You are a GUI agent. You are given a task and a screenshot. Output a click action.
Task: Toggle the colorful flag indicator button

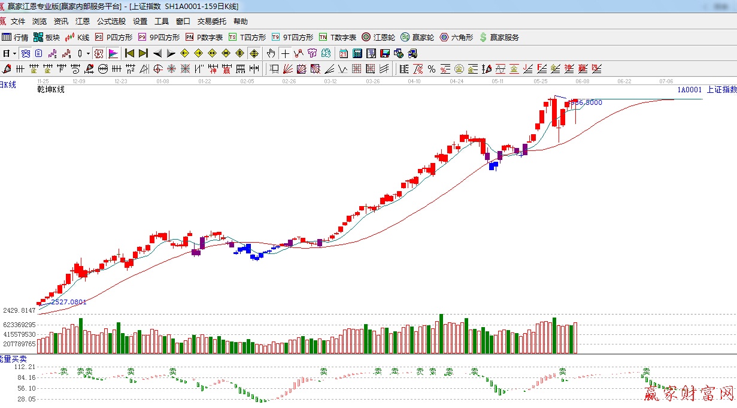point(113,53)
